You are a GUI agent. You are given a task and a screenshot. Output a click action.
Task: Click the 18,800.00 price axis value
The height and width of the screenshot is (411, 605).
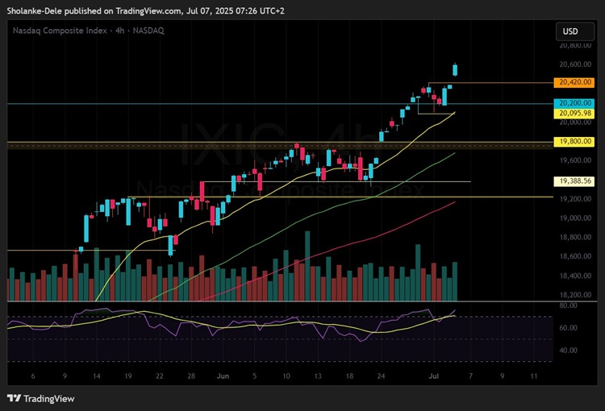pyautogui.click(x=575, y=237)
